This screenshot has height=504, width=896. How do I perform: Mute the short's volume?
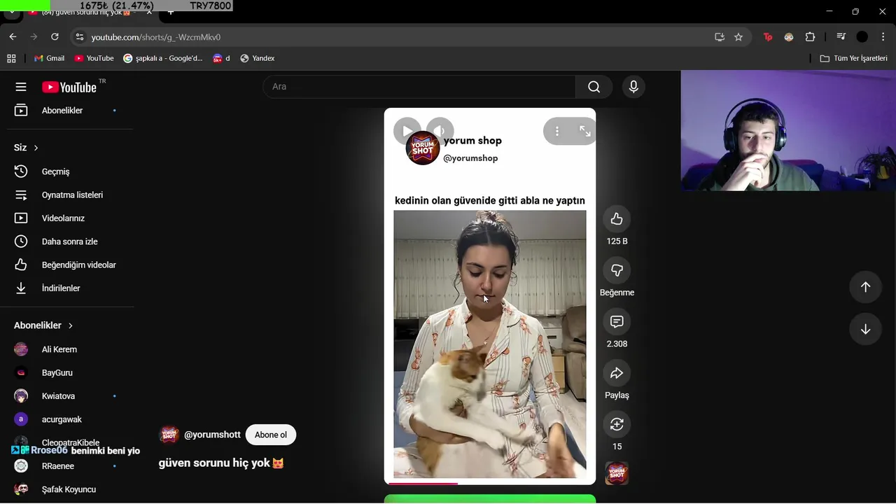coord(440,131)
